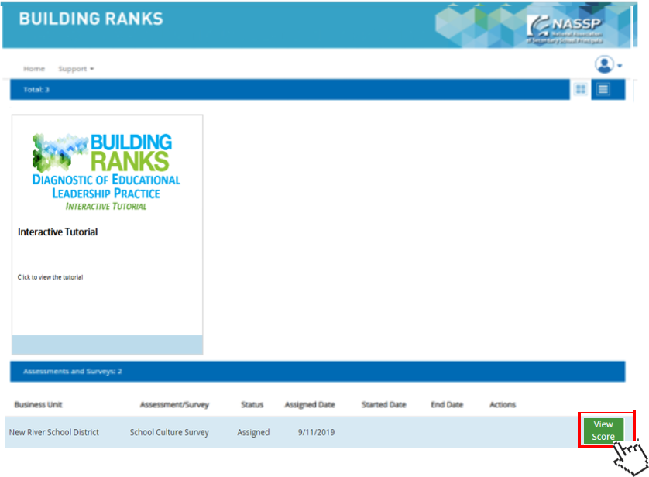The image size is (649, 477).
Task: Sort by the Assigned Date column header
Action: [x=310, y=405]
